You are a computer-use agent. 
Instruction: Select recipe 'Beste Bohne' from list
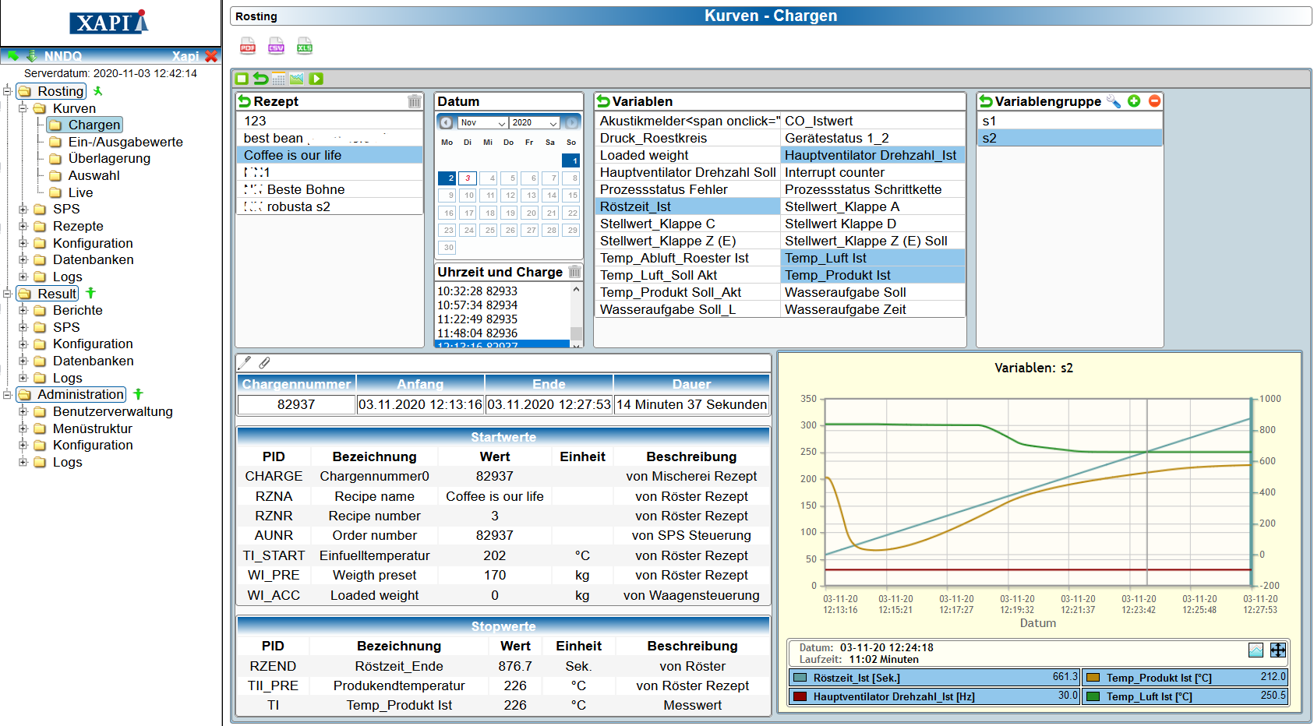pyautogui.click(x=306, y=189)
